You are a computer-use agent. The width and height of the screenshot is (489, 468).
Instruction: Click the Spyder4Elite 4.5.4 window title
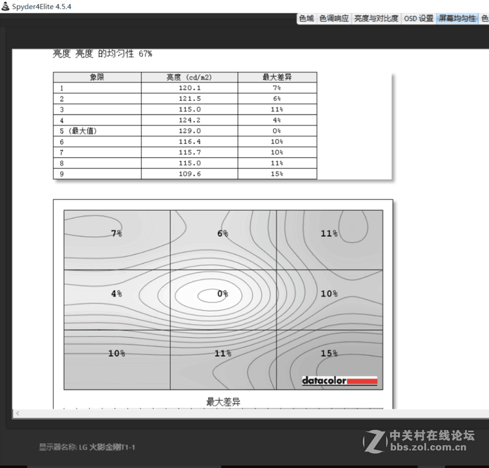tap(42, 7)
